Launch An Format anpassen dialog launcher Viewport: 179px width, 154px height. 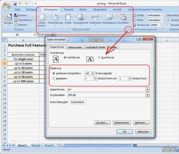coord(162,29)
